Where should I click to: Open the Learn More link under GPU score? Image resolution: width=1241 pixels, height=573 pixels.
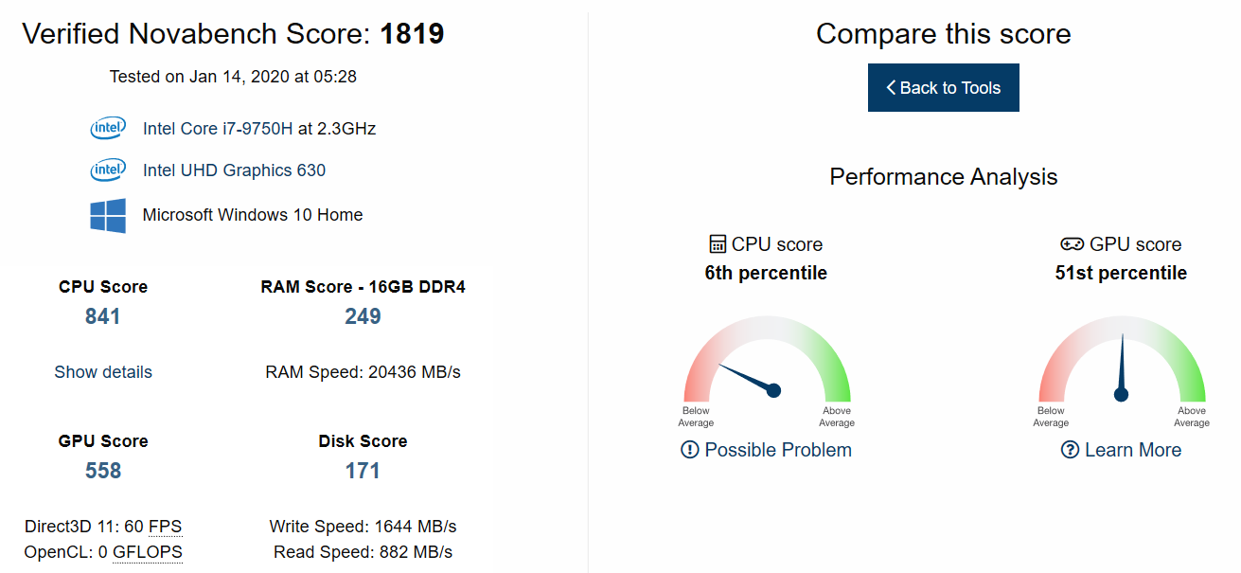point(1133,450)
